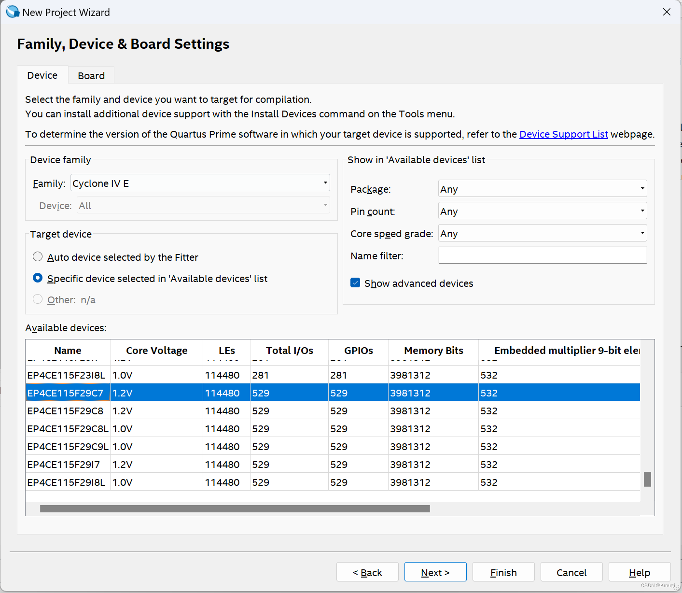682x593 pixels.
Task: Click the vertical scrollbar thumb of device list
Action: 647,479
